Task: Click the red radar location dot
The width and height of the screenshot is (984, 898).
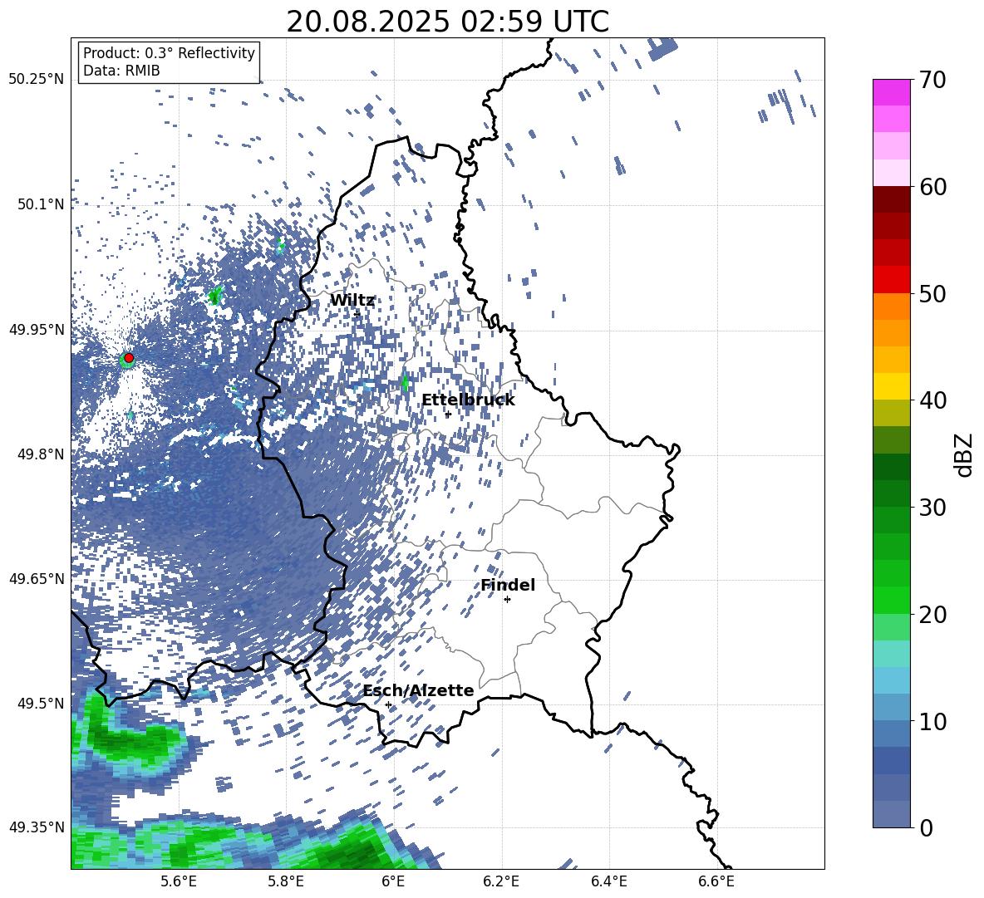Action: click(x=129, y=357)
